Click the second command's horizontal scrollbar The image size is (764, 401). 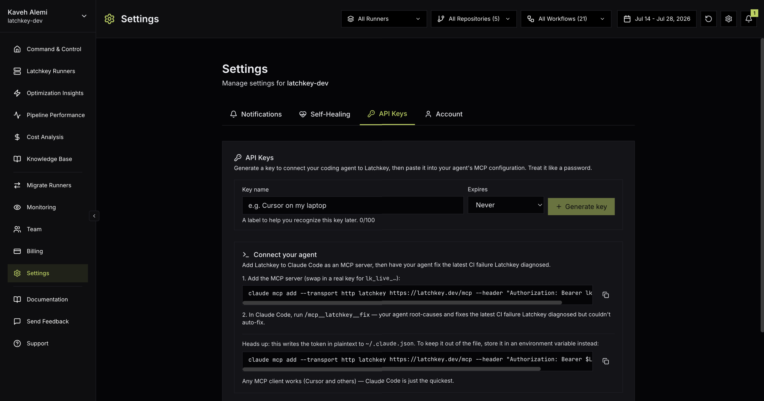391,369
